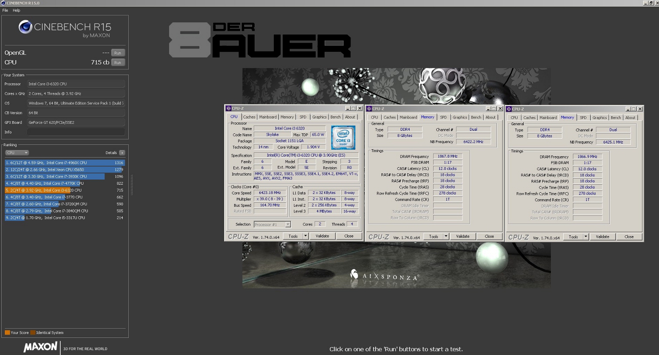Open Memory tab in left CPU-Z window
The height and width of the screenshot is (355, 659).
[x=287, y=117]
